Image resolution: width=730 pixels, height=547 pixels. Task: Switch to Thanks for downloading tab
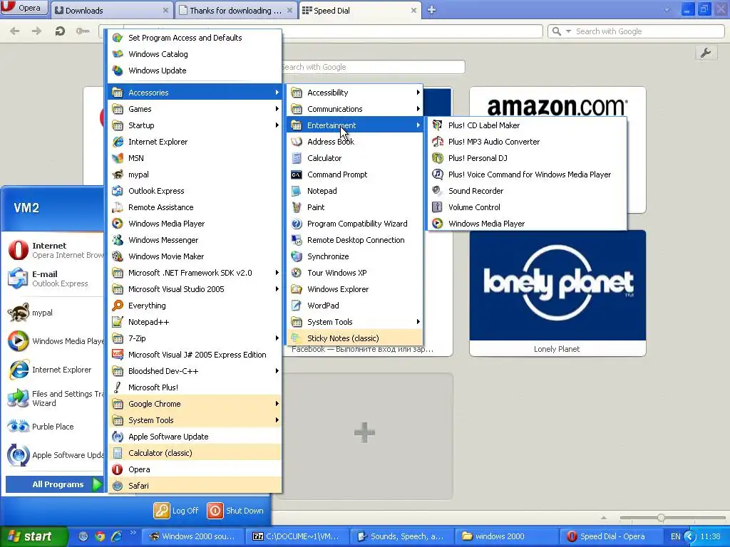(x=236, y=10)
